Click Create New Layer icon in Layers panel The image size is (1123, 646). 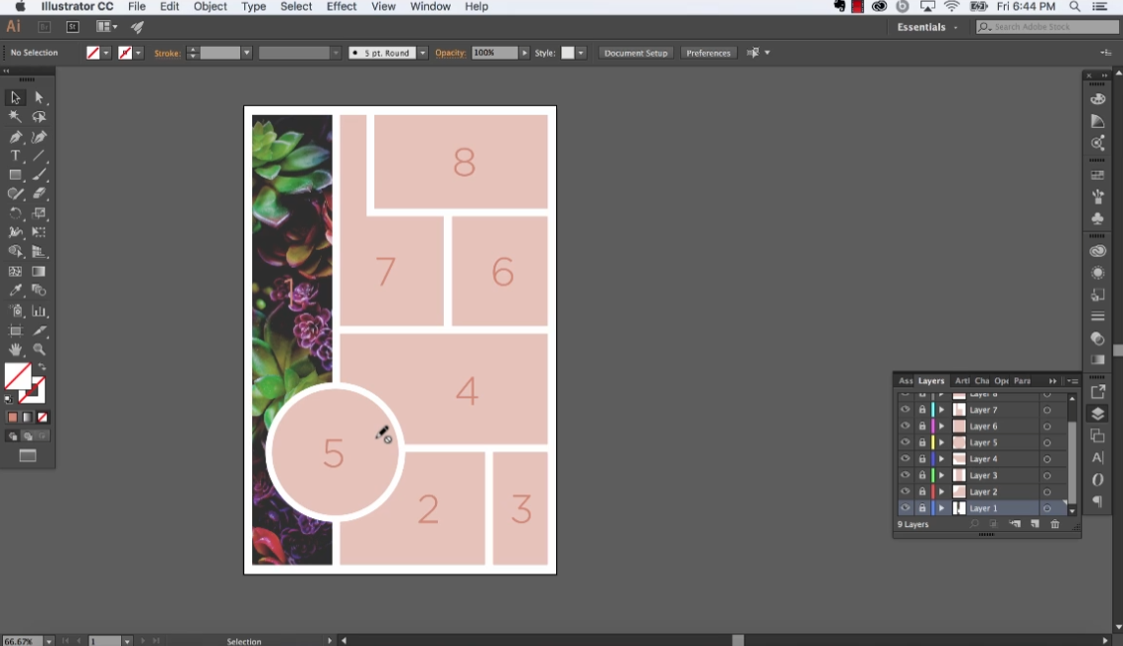[1035, 524]
